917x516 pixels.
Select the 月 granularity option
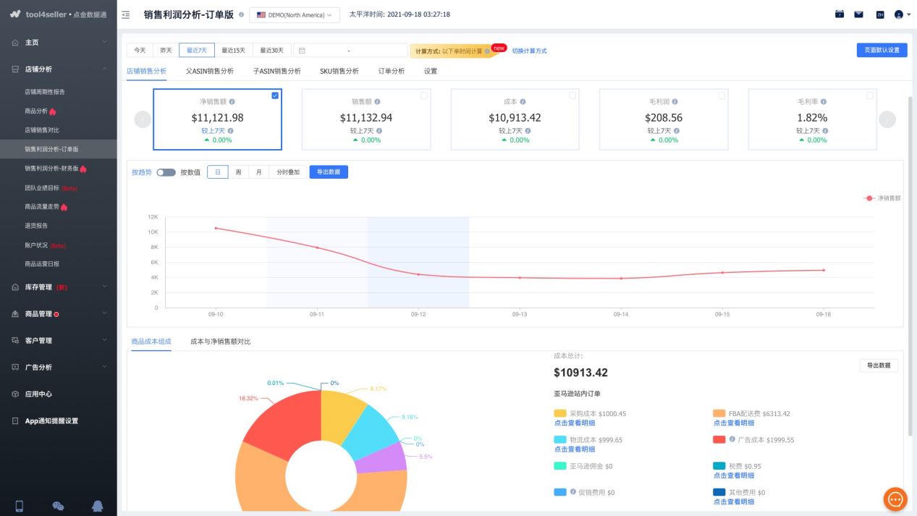(258, 172)
